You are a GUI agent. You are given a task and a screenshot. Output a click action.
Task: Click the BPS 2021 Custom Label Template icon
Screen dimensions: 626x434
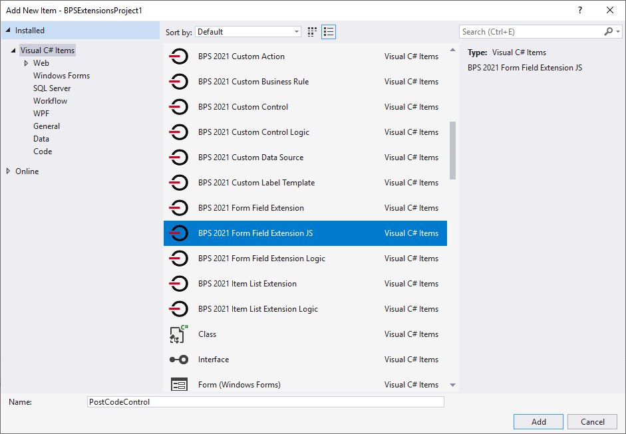click(x=179, y=183)
